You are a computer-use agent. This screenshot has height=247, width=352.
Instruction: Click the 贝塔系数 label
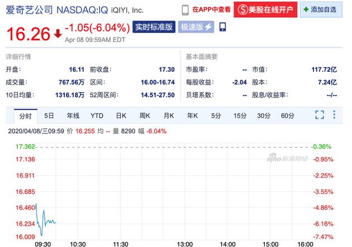(x=200, y=95)
